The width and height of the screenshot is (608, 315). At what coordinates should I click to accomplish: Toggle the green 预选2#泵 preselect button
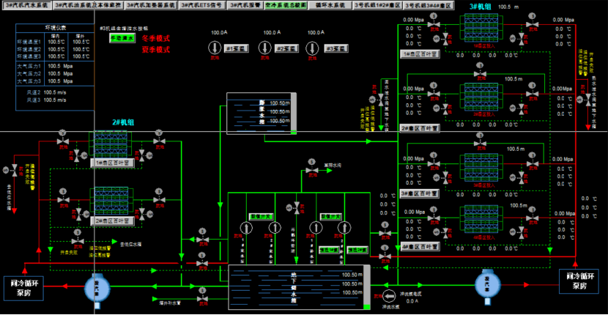pyautogui.click(x=357, y=251)
